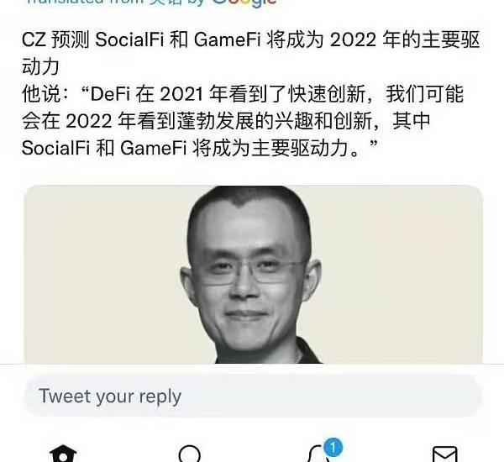504x462 pixels.
Task: Open the Notifications bell tab
Action: pyautogui.click(x=318, y=454)
